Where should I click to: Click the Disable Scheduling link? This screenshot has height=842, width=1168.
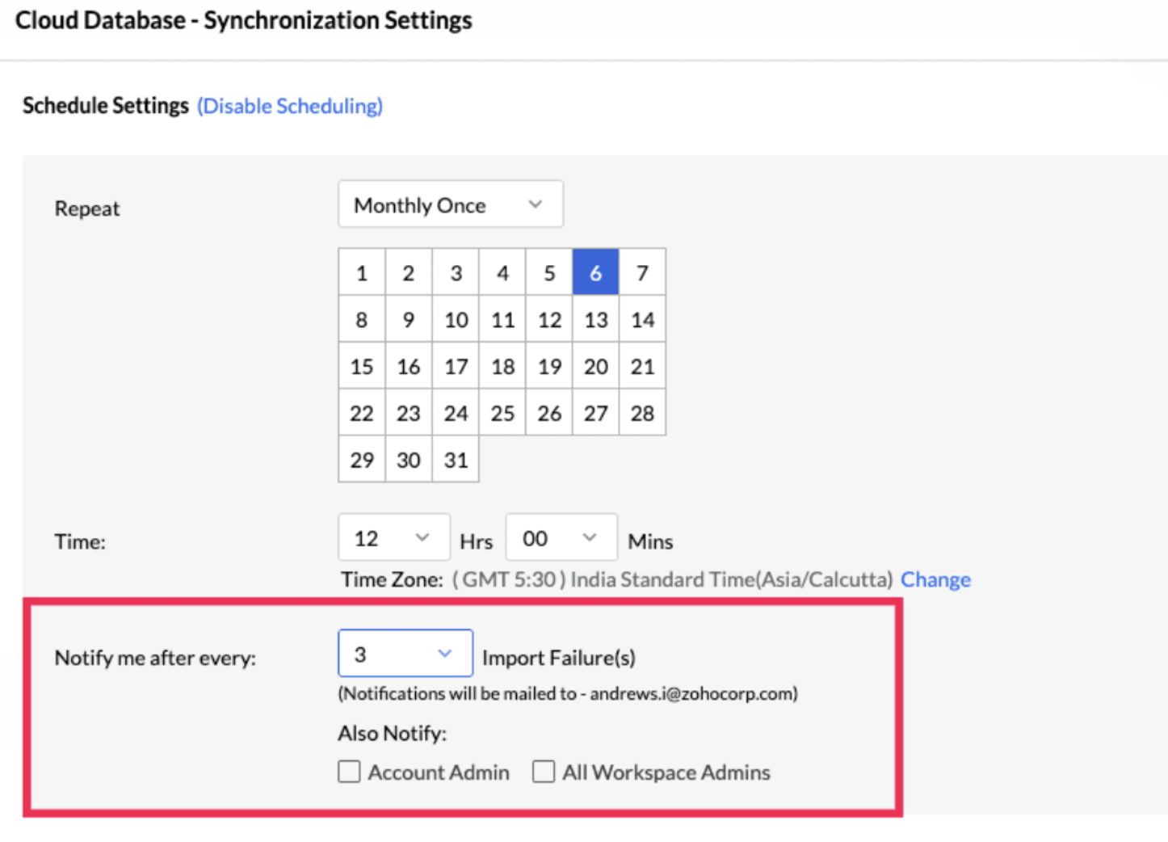click(290, 106)
